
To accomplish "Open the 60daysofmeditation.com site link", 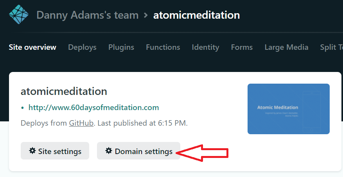I will [x=93, y=107].
